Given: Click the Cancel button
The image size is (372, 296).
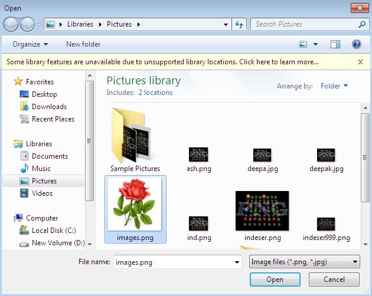Looking at the screenshot, I should [334, 279].
